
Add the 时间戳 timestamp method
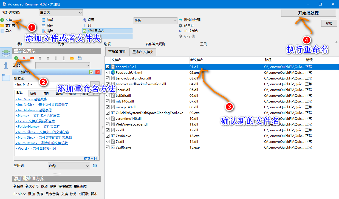coord(84,194)
